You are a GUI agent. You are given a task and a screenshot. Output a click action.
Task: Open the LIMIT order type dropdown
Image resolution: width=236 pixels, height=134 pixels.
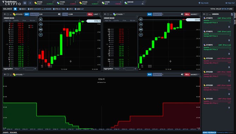coord(97,14)
